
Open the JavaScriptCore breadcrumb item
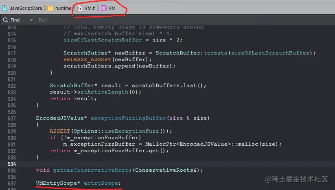(26, 8)
